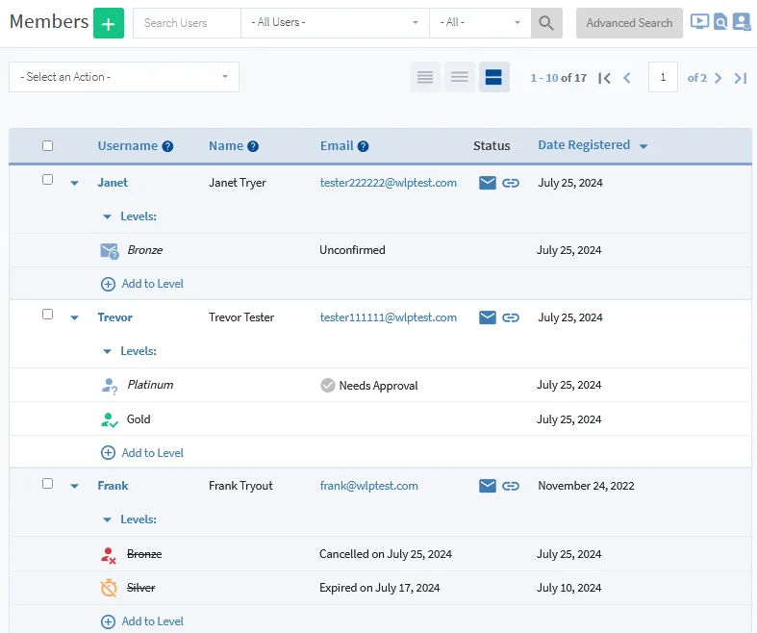Click the struck-through Silver level name
This screenshot has height=633, width=757.
click(x=141, y=588)
